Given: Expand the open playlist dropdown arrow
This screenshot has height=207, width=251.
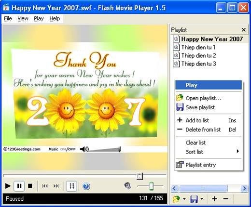Looking at the screenshot, I should pos(184,199).
